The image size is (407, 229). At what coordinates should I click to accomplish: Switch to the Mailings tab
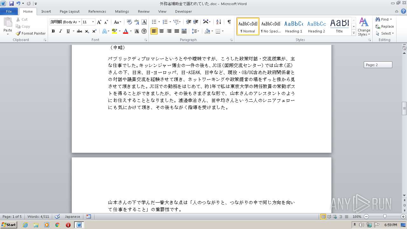(122, 11)
